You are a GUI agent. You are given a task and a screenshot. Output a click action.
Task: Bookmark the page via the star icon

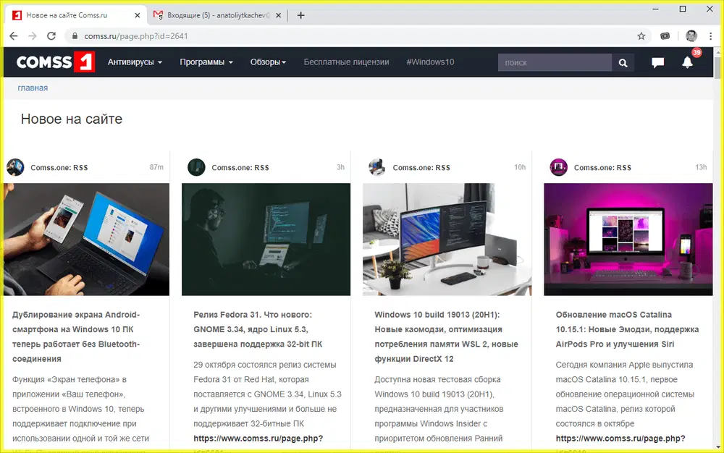(641, 35)
